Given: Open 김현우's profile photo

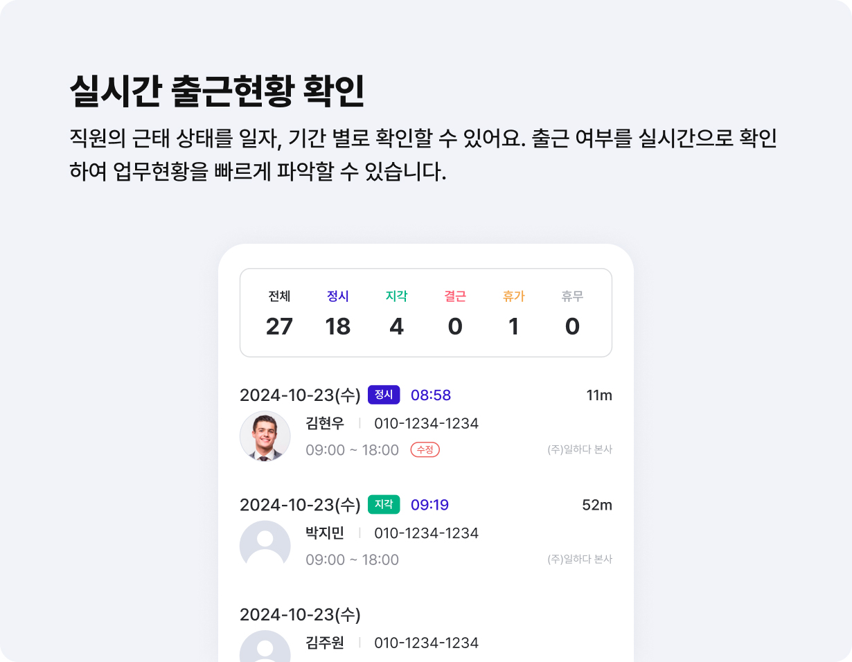Looking at the screenshot, I should [265, 436].
